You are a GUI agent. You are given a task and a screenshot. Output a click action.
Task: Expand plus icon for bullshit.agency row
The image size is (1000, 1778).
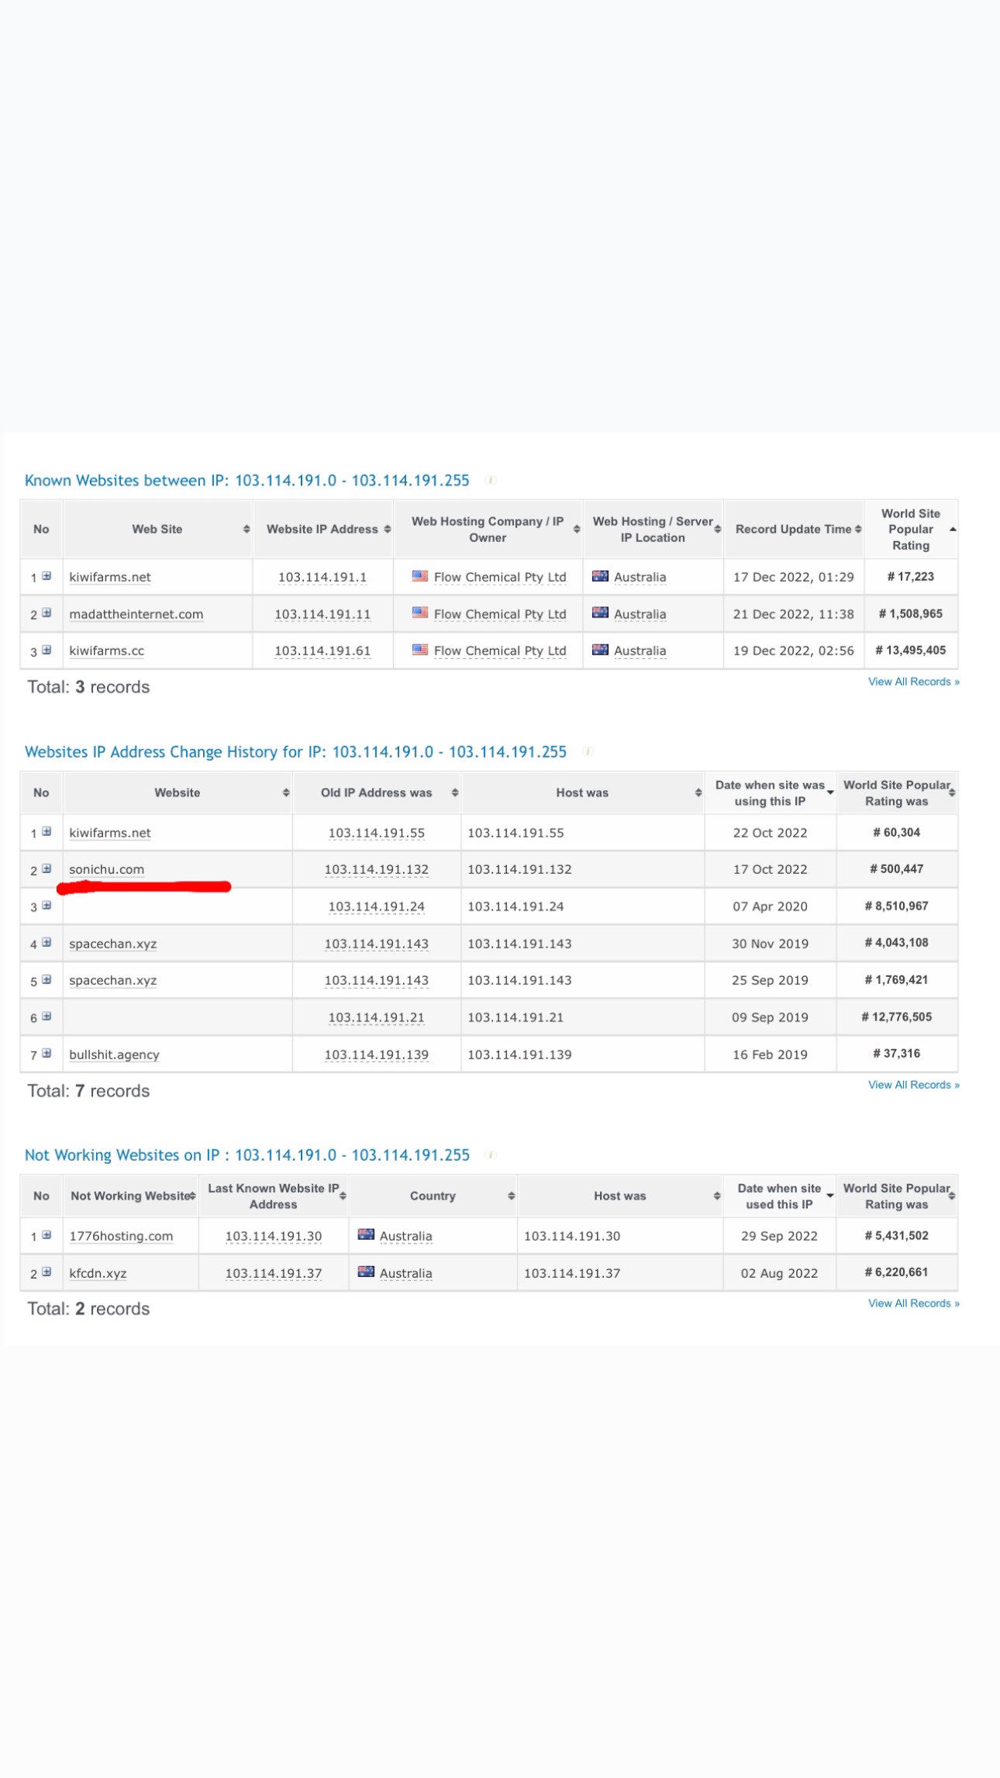47,1053
